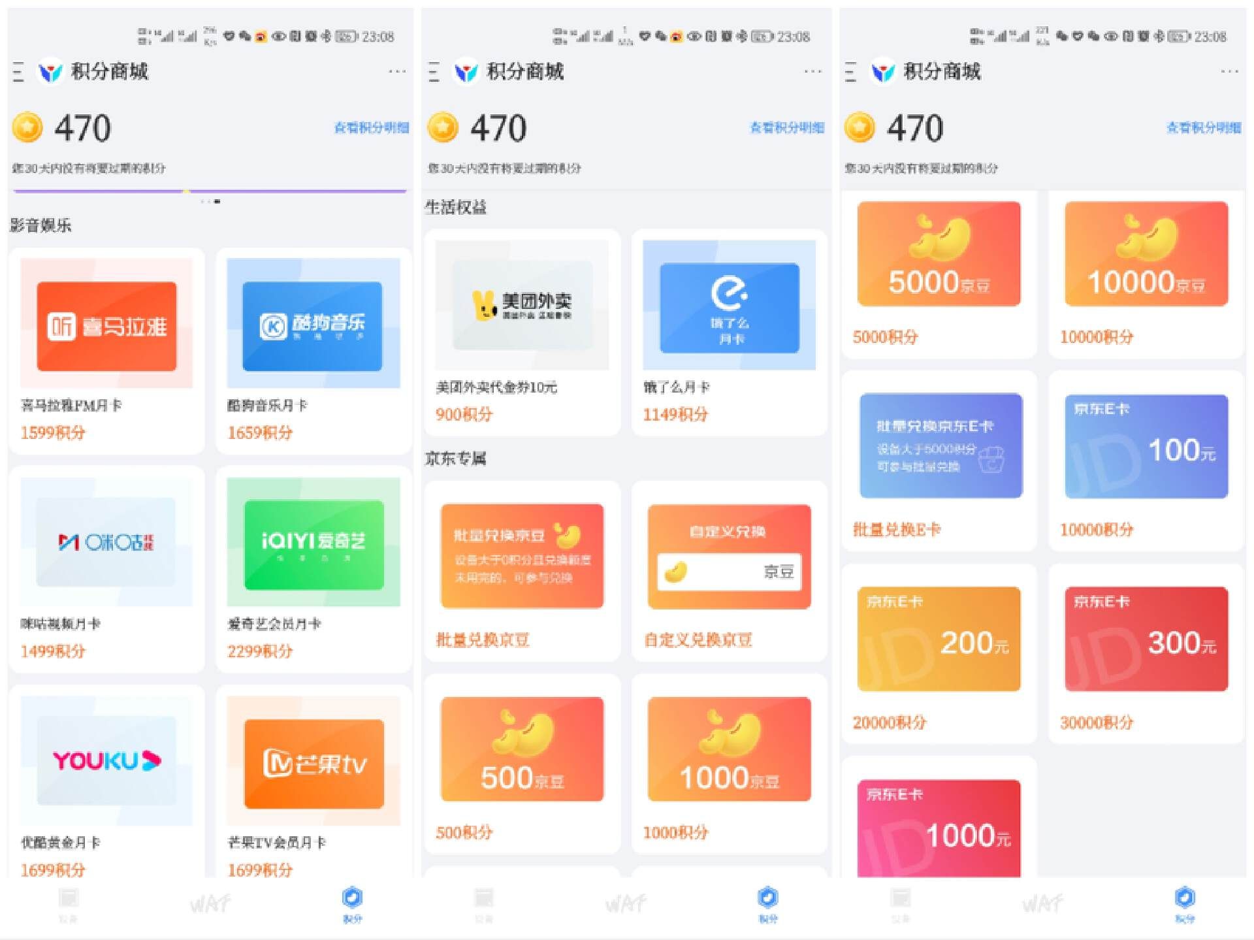Open hamburger menu in left phone screen
This screenshot has height=940, width=1254.
[x=18, y=72]
